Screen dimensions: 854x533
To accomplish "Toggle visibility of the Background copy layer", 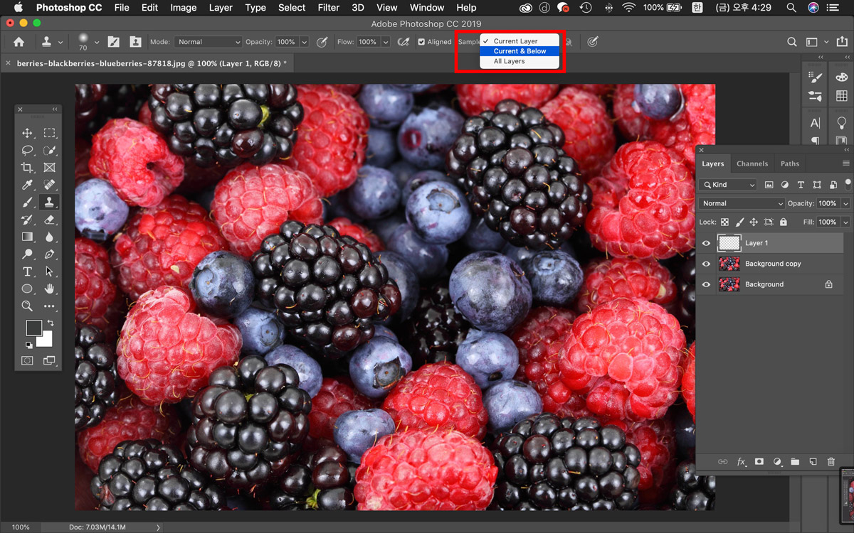I will click(x=706, y=264).
